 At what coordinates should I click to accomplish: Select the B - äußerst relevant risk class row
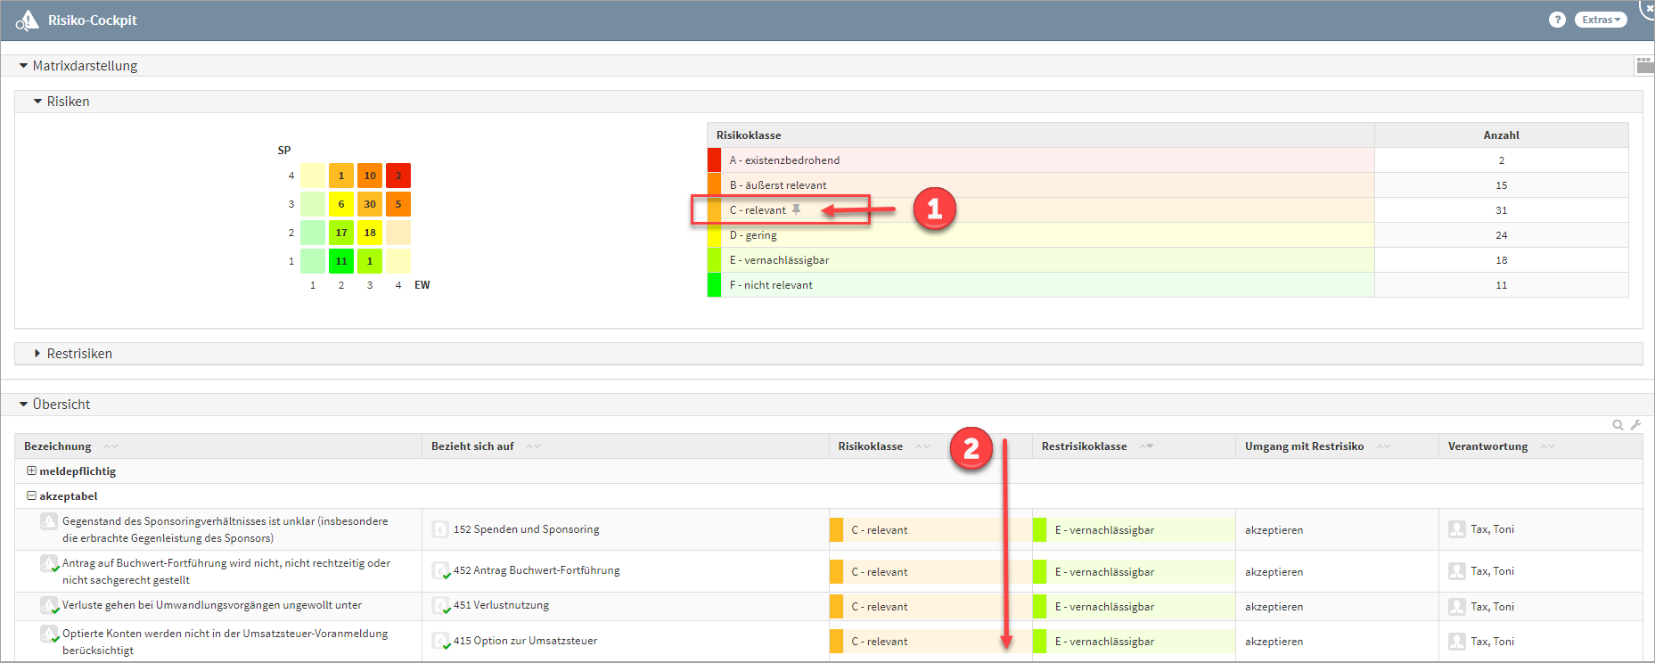[778, 185]
